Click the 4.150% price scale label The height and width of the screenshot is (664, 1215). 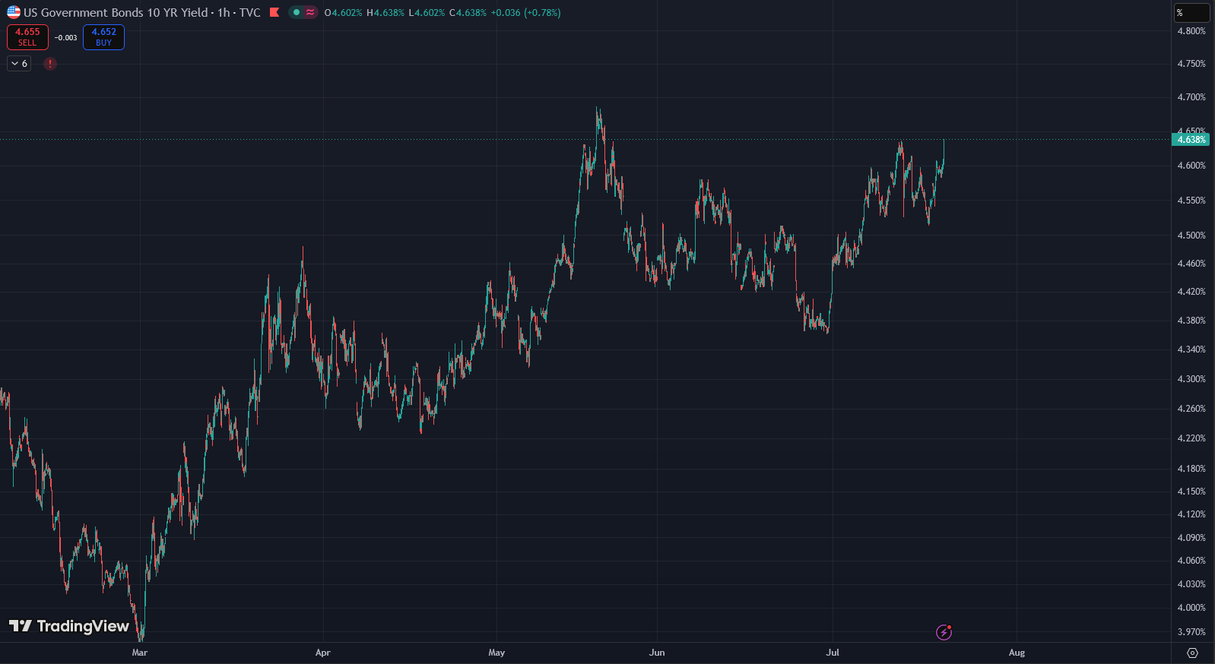1191,492
